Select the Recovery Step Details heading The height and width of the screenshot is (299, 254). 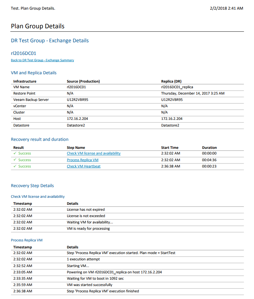coord(32,186)
